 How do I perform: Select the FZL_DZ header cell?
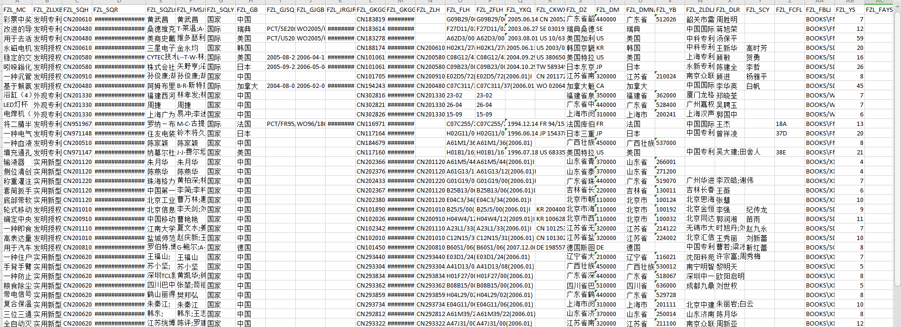580,10
